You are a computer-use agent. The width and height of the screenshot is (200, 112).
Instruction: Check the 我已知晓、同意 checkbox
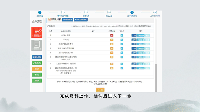click(x=94, y=84)
